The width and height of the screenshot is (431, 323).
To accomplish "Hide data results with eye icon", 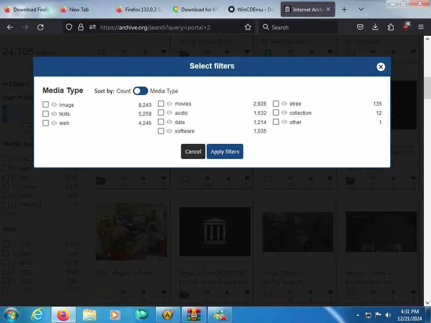I will [170, 122].
